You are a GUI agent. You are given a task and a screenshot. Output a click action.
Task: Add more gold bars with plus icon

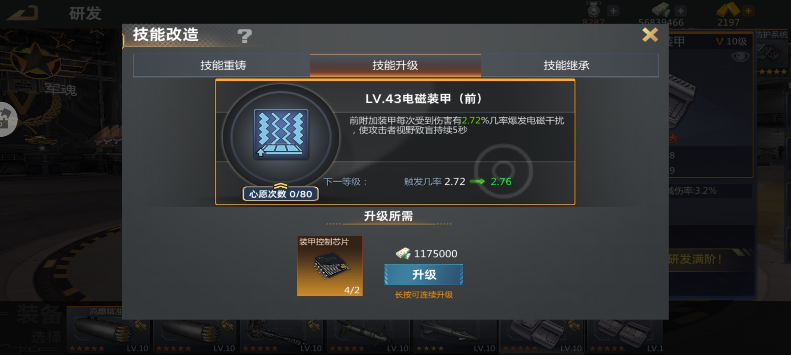[x=748, y=11]
